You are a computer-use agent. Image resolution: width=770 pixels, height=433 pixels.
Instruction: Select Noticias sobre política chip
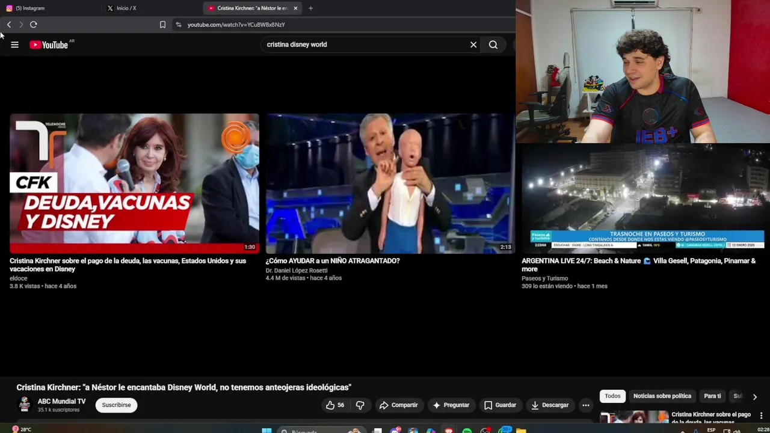pyautogui.click(x=662, y=396)
